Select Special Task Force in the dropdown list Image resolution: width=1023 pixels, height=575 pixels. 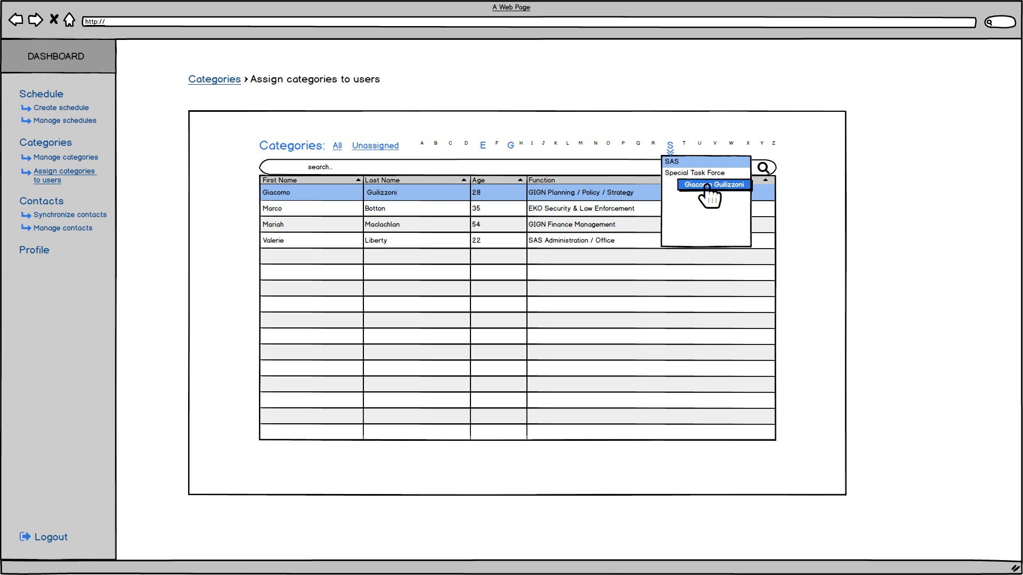point(695,173)
